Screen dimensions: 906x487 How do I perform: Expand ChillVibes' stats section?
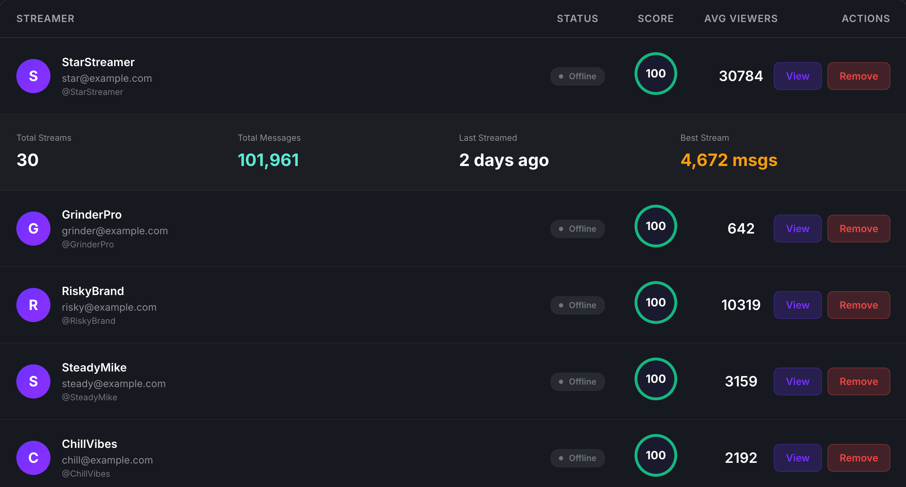pos(284,457)
